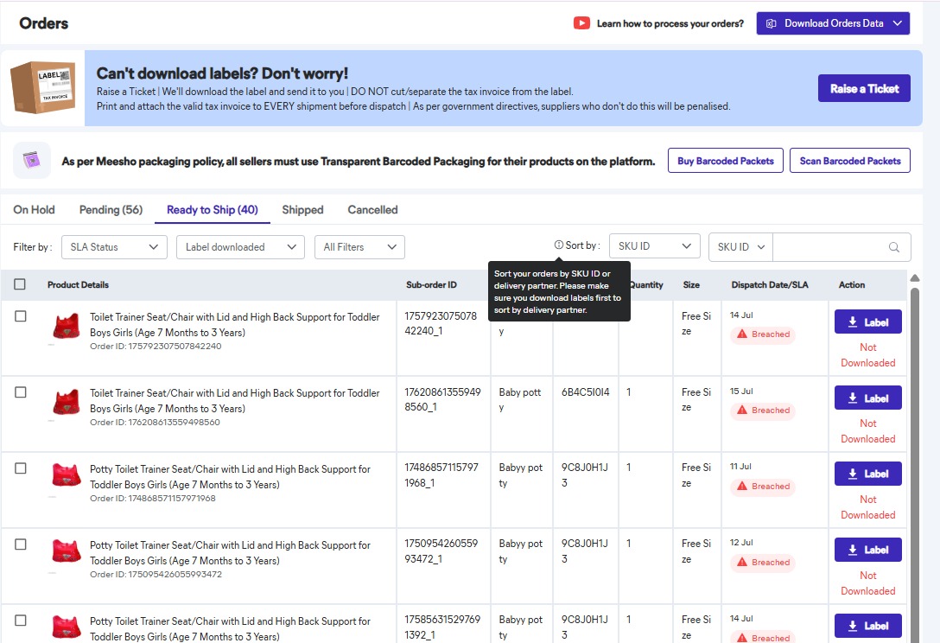
Task: Click the sort-by info icon
Action: pos(558,246)
